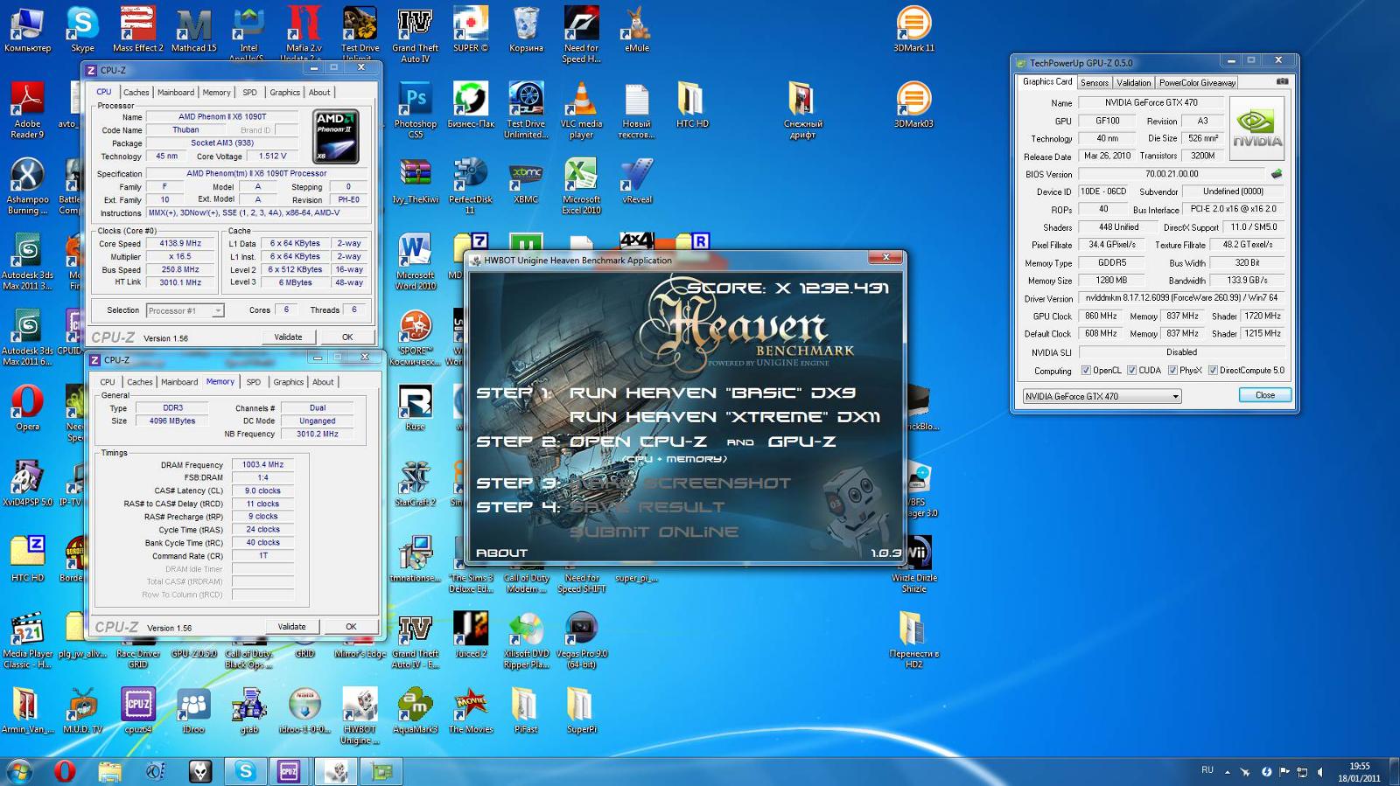
Task: Open PowerColor Giveaway tab in GPU-Z
Action: click(x=1197, y=83)
